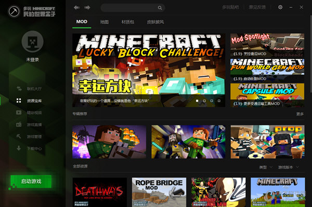
Task: Open 联机大厅 from the sidebar icon
Action: click(x=19, y=89)
